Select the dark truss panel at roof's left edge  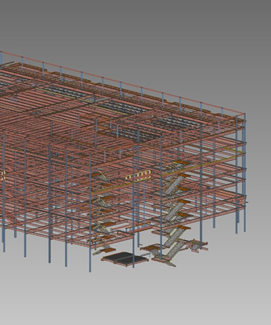[x=5, y=84]
